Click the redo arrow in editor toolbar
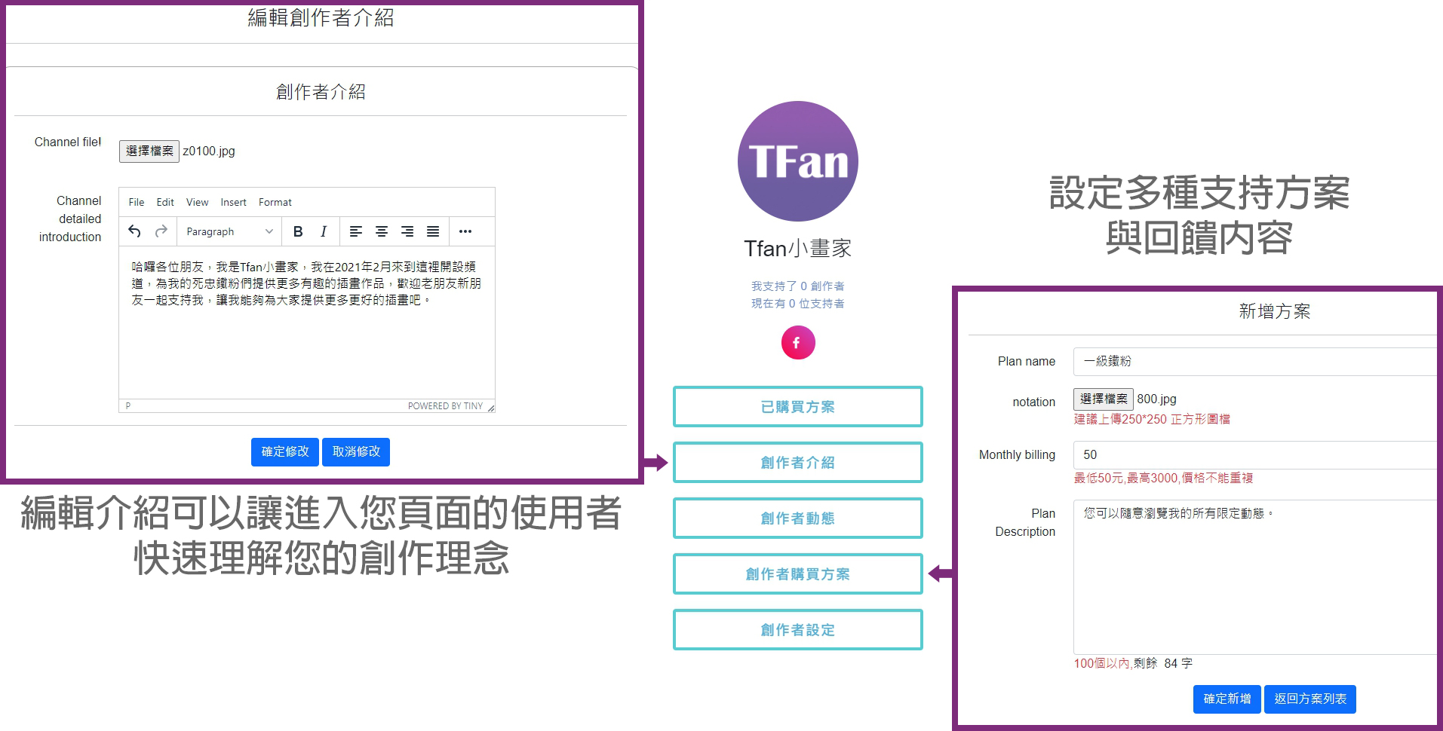Image resolution: width=1443 pixels, height=731 pixels. coord(161,231)
